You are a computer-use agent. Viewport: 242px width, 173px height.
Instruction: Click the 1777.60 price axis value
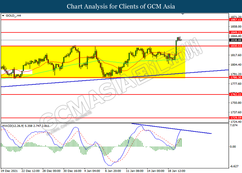(x=236, y=84)
